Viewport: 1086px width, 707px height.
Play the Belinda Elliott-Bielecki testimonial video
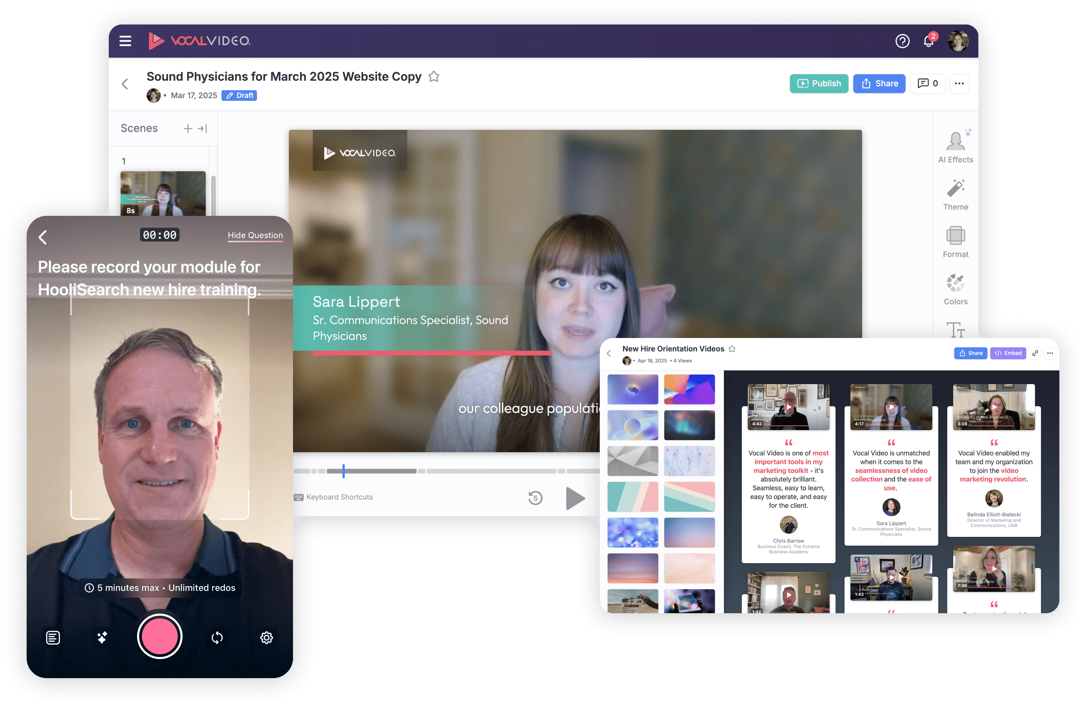tap(994, 407)
